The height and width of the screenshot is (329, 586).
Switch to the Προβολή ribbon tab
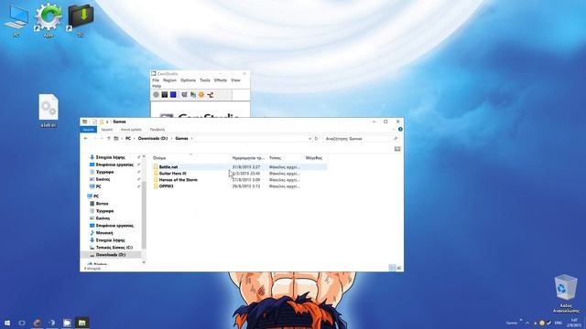click(x=157, y=130)
